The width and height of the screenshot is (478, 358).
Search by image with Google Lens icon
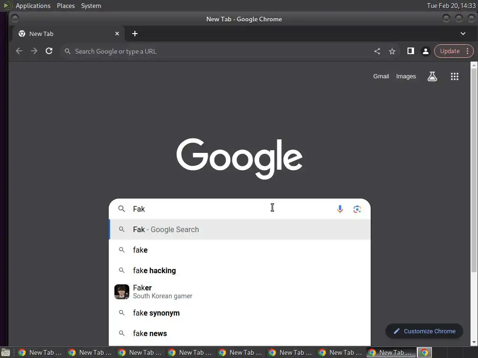[x=357, y=209]
